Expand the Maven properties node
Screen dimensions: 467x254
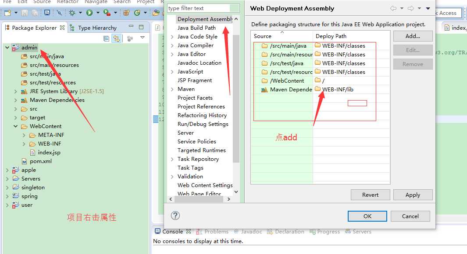[x=172, y=89]
